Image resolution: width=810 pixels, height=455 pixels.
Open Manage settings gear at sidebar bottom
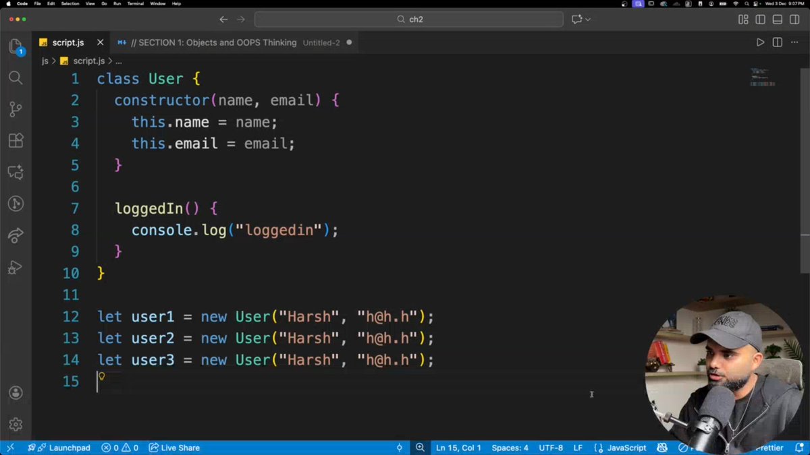[16, 424]
